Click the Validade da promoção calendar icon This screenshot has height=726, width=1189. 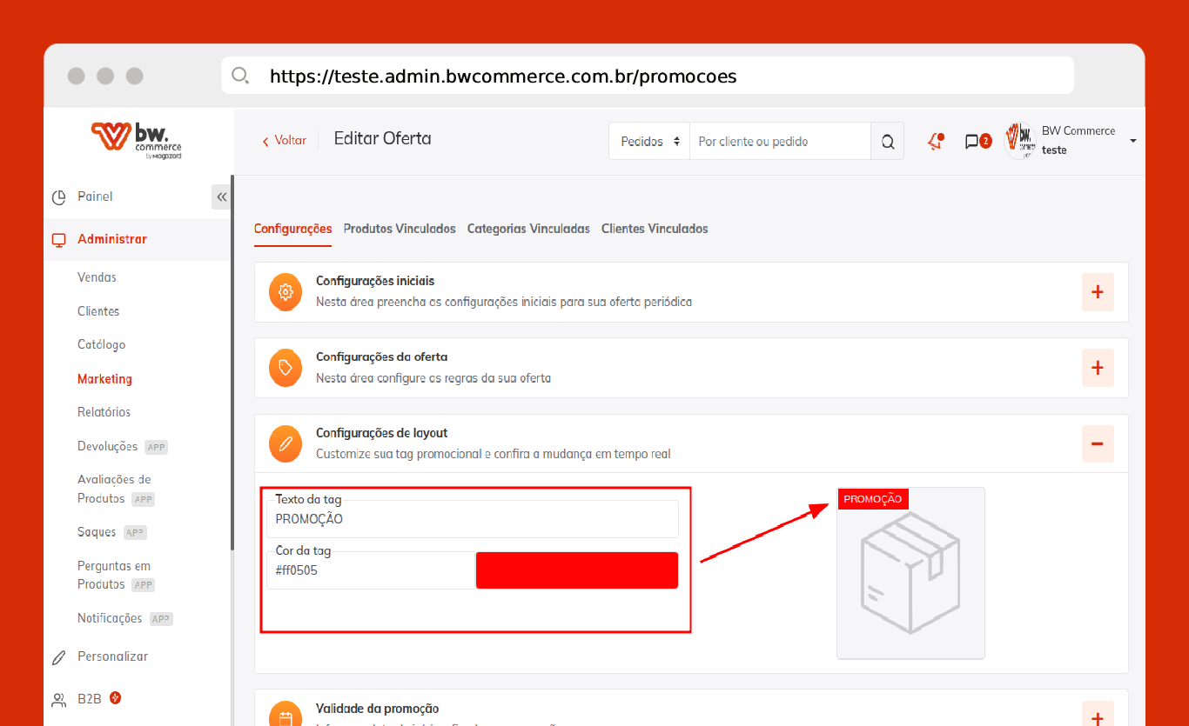[x=285, y=716]
